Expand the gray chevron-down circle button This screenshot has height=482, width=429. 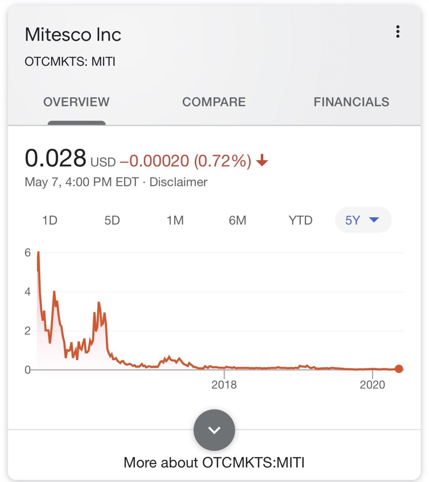214,430
